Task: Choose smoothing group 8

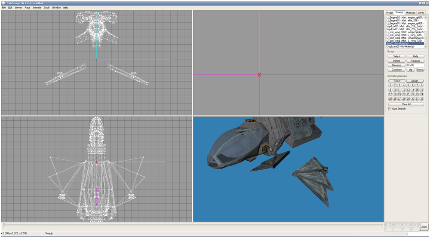Action: [421, 85]
